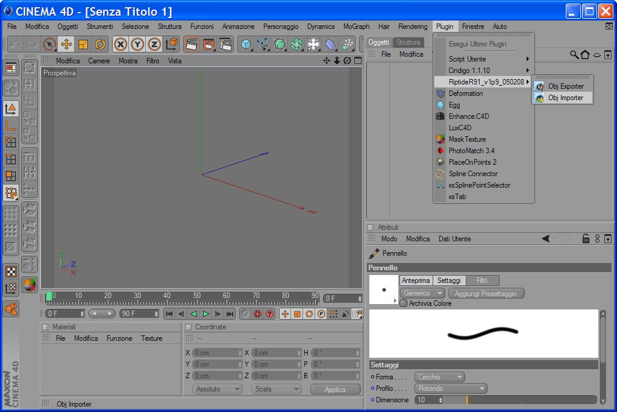Open the Rendering menu

[412, 27]
